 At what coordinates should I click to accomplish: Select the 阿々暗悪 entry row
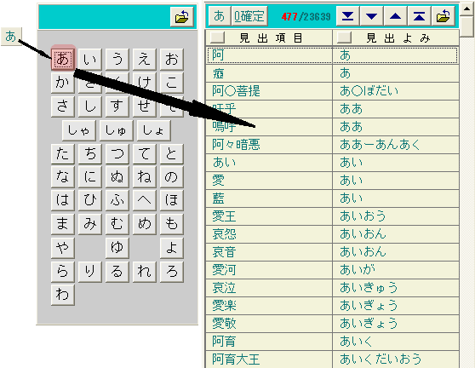coord(332,145)
